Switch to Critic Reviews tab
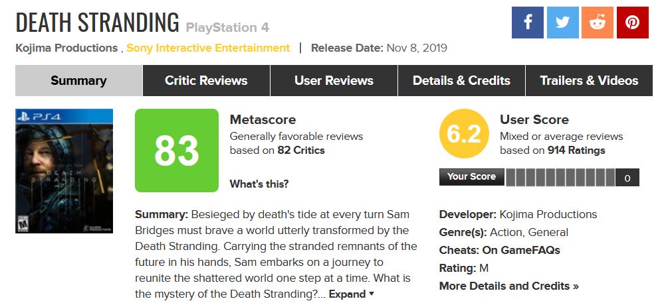The height and width of the screenshot is (303, 666). [206, 81]
